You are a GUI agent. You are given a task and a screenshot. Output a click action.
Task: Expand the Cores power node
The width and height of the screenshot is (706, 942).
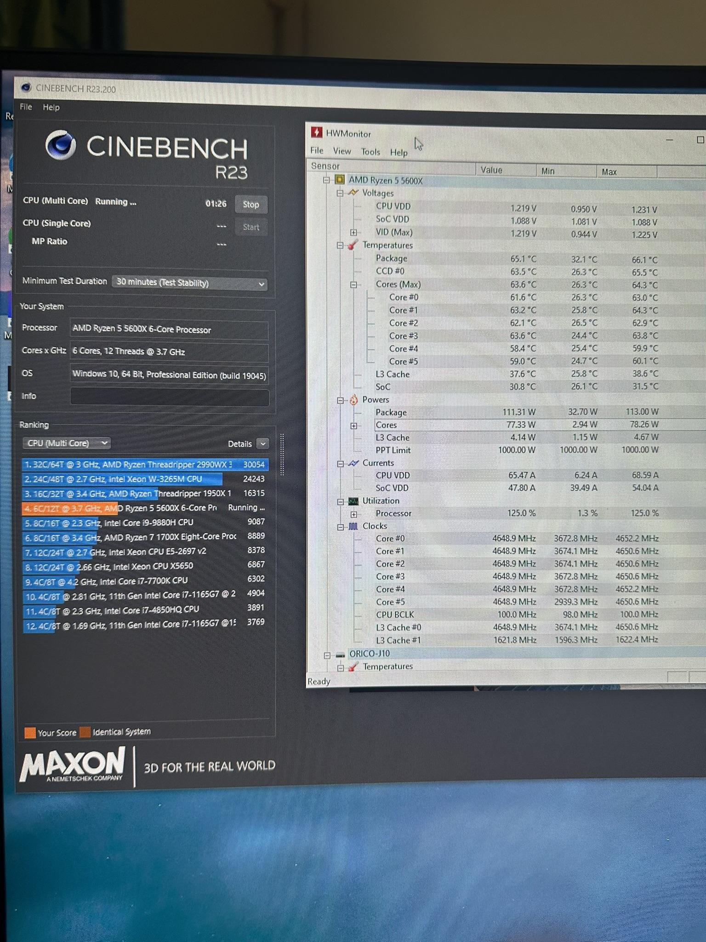tap(353, 426)
